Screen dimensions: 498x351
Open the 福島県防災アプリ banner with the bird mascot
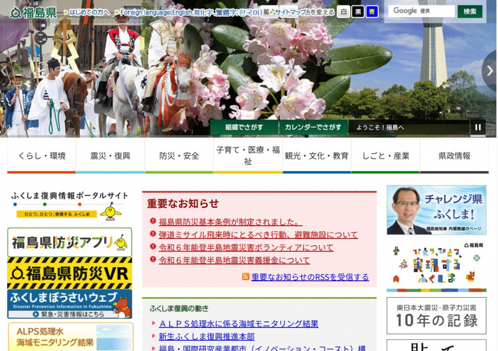[x=71, y=242]
